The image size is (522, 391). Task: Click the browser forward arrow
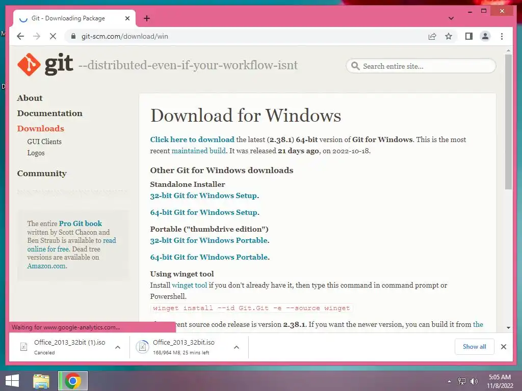pos(37,36)
